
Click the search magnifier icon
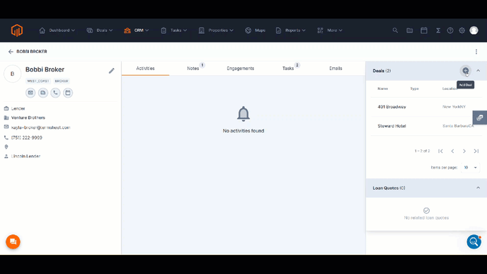(x=395, y=30)
